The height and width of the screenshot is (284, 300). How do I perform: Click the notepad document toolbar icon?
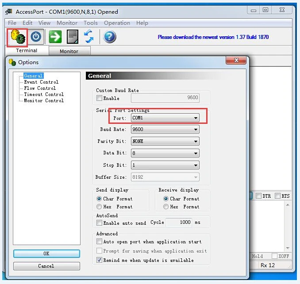click(73, 37)
